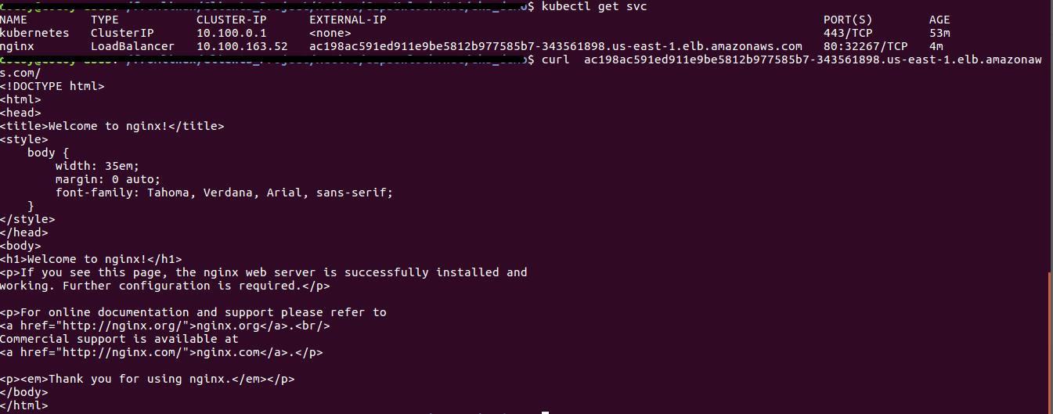
Task: Click the 'Welcome to nginx!' title line
Action: (112, 126)
